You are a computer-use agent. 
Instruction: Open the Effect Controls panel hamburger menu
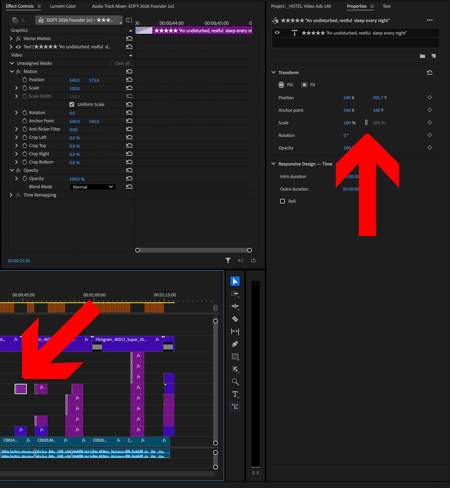(39, 6)
